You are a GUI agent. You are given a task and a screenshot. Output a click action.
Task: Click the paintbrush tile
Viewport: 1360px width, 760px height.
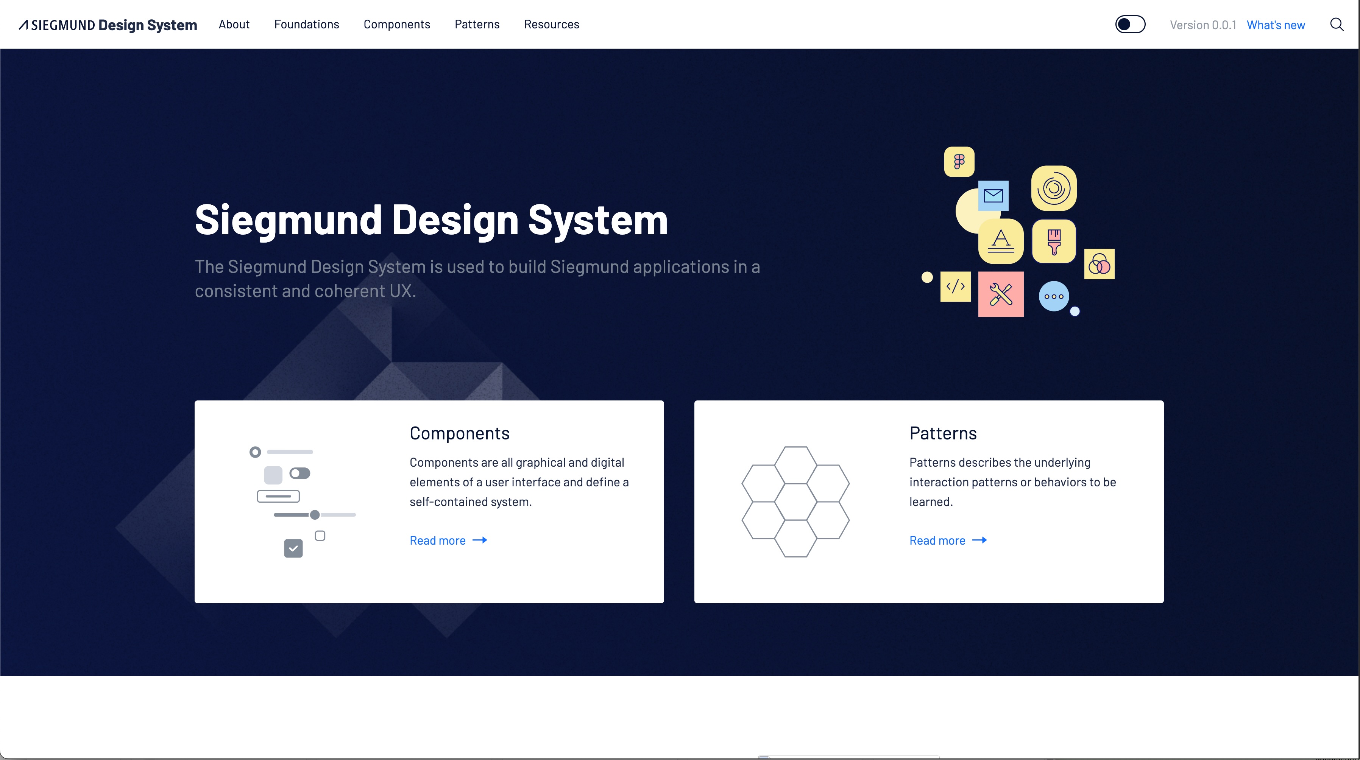tap(1054, 241)
